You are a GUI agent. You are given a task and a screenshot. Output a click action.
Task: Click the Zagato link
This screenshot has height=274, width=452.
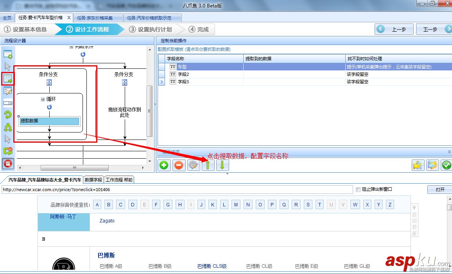point(107,221)
